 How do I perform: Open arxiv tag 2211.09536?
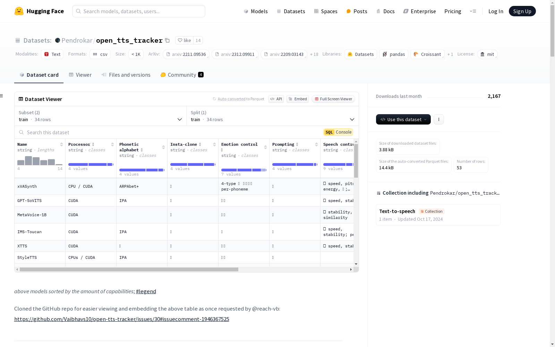pyautogui.click(x=186, y=54)
